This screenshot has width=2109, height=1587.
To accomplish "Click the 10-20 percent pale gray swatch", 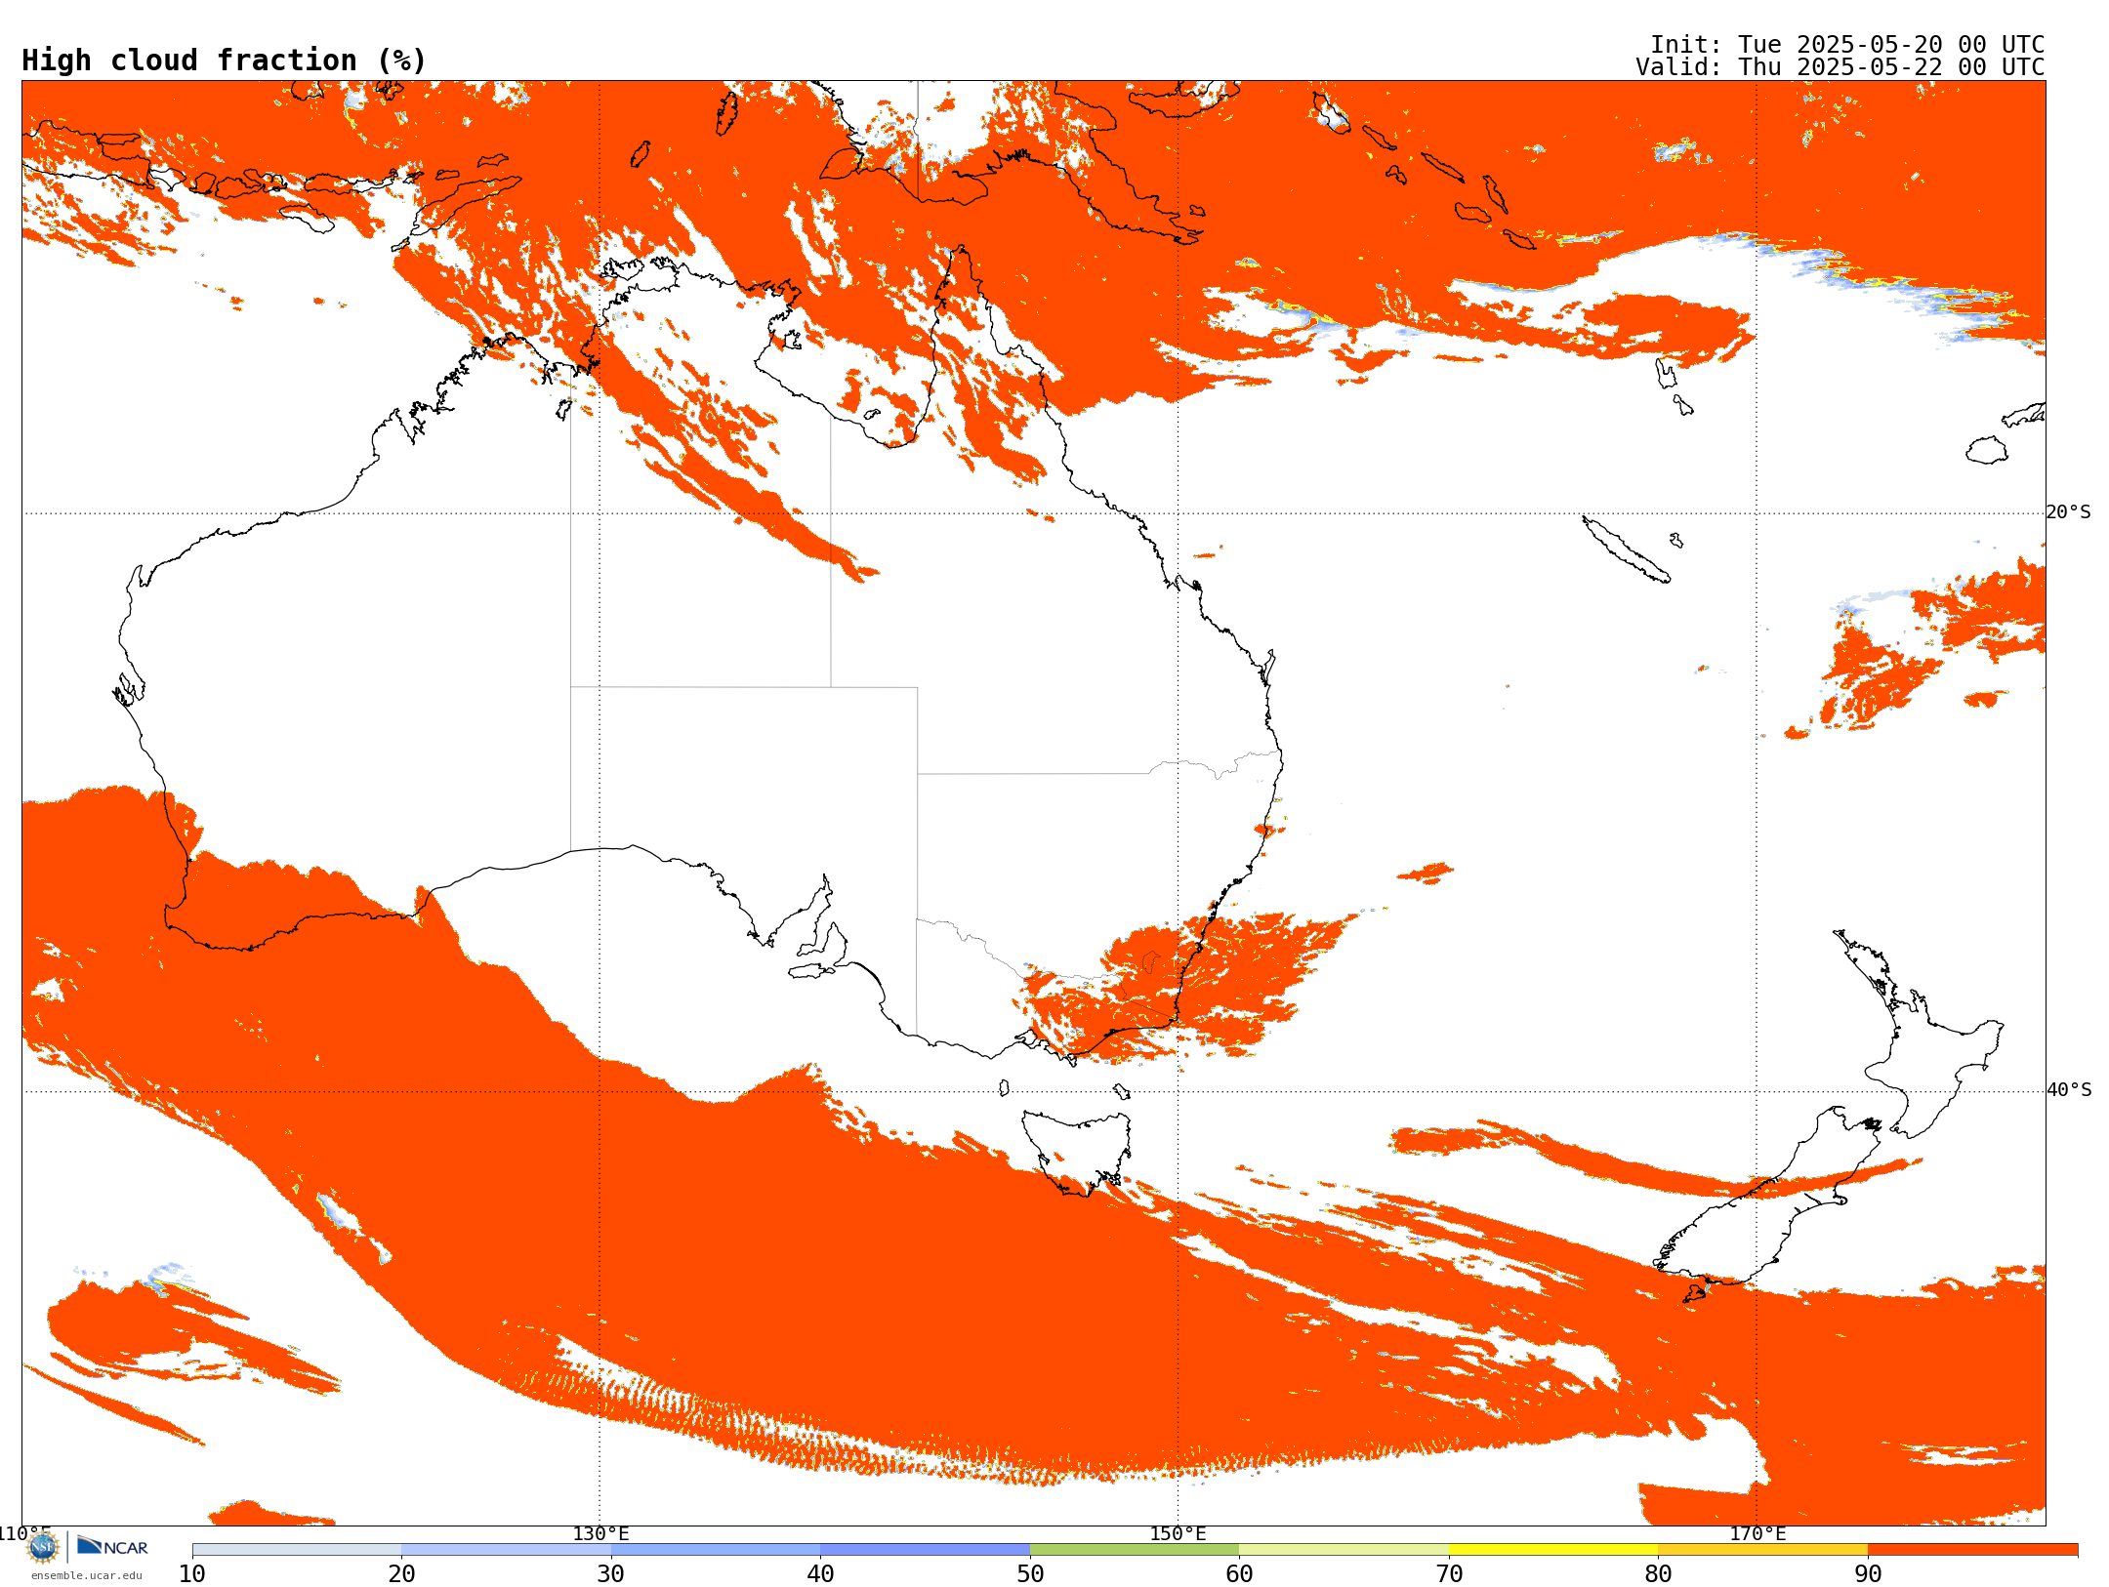I will [x=297, y=1550].
